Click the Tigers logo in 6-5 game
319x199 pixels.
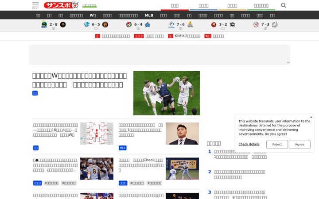105,25
